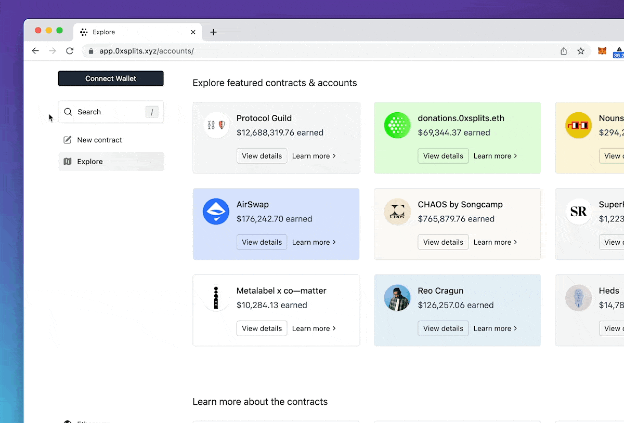Screen dimensions: 624x423
Task: Click the heading "Explore featured contracts & accounts"
Action: [275, 83]
